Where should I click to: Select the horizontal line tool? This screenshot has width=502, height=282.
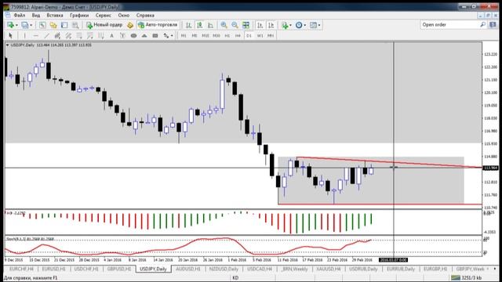(x=35, y=35)
